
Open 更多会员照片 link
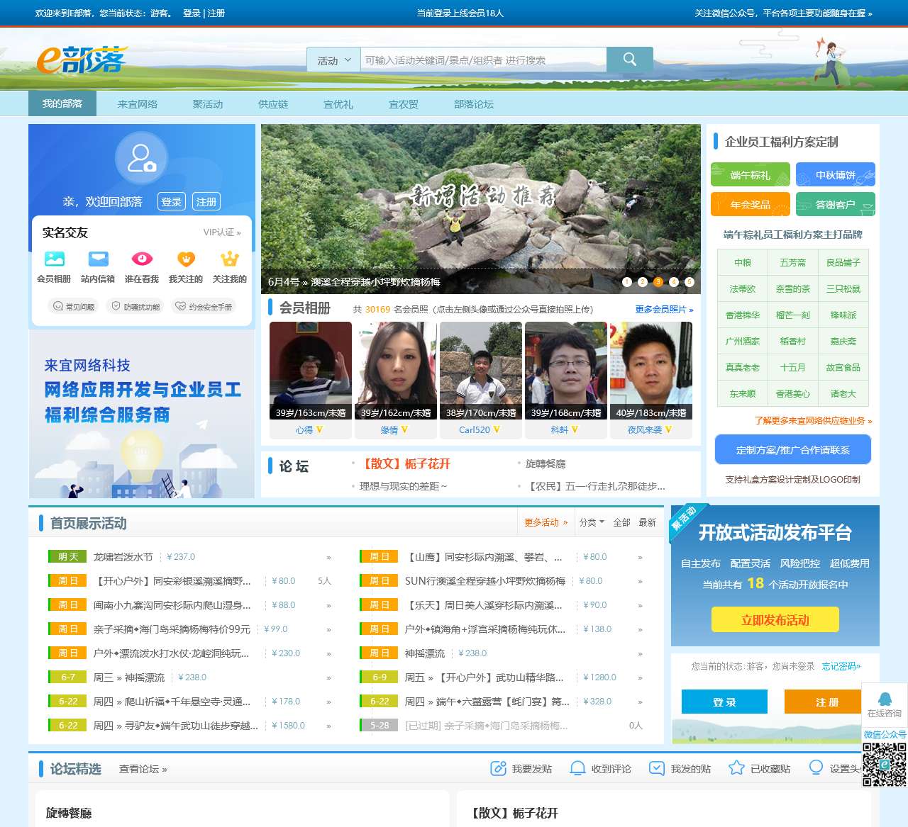[665, 310]
